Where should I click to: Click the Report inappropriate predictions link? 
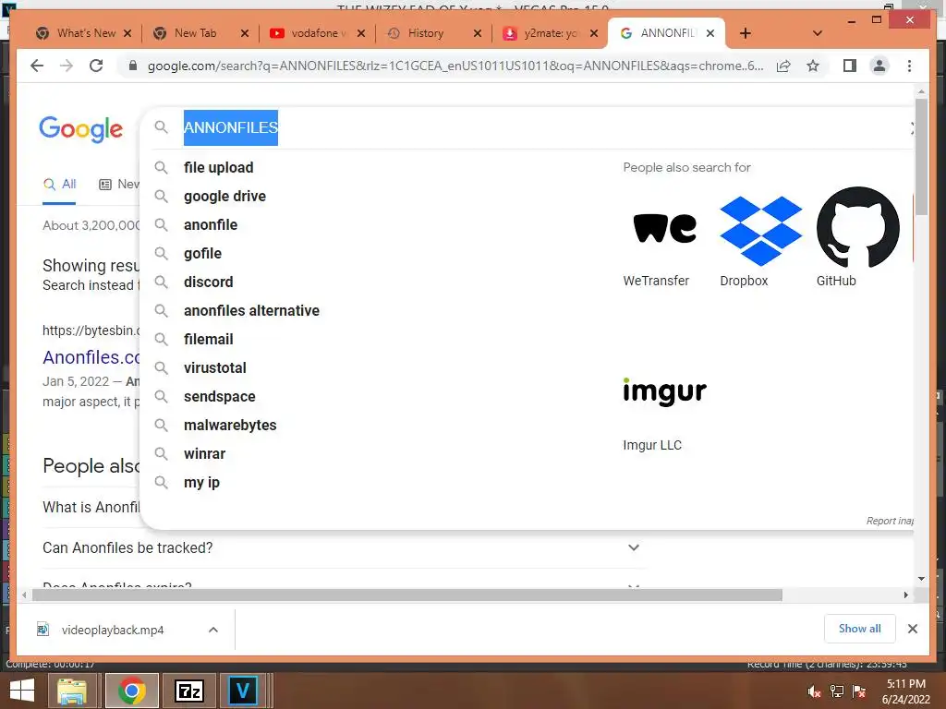click(x=890, y=521)
